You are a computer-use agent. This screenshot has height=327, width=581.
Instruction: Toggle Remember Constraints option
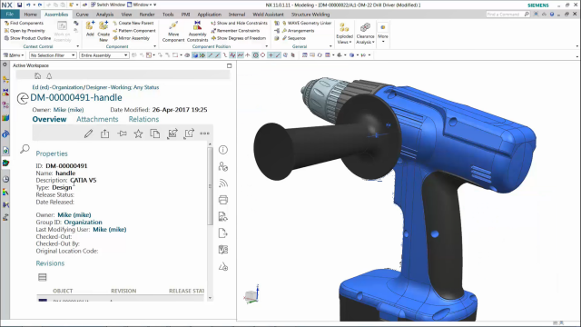click(235, 30)
